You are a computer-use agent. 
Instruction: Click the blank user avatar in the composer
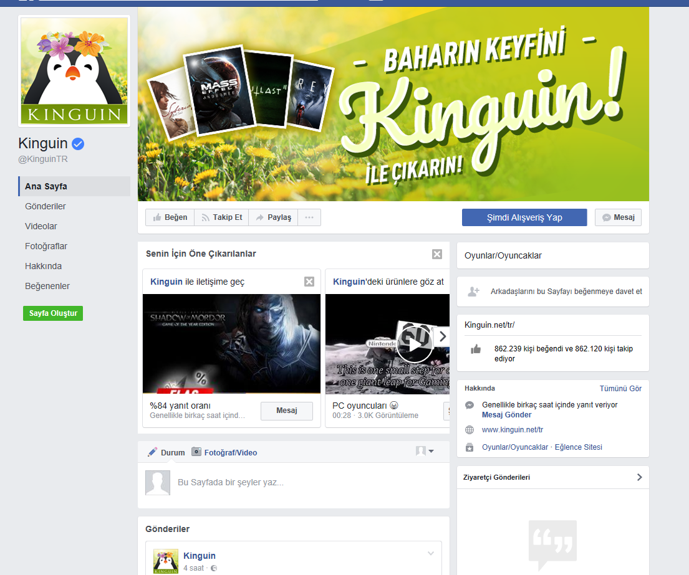click(158, 483)
